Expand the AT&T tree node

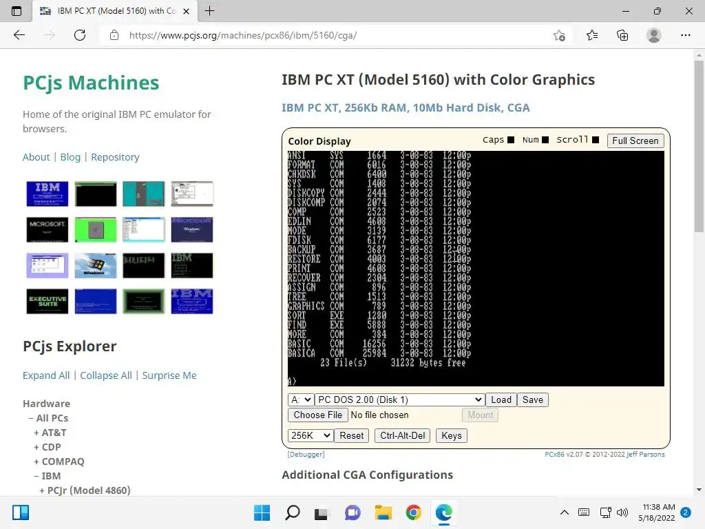pyautogui.click(x=50, y=433)
